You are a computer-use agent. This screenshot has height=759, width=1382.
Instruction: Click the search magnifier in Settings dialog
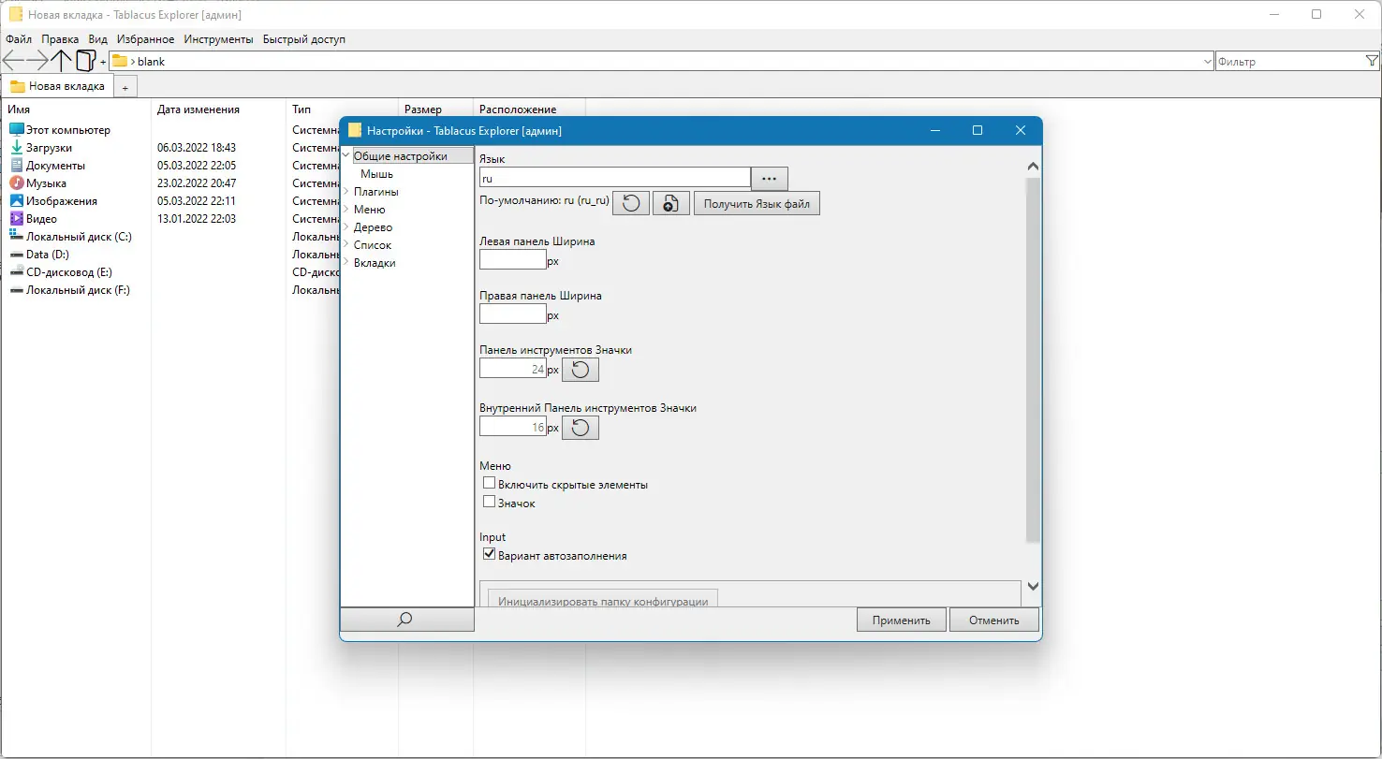coord(405,620)
